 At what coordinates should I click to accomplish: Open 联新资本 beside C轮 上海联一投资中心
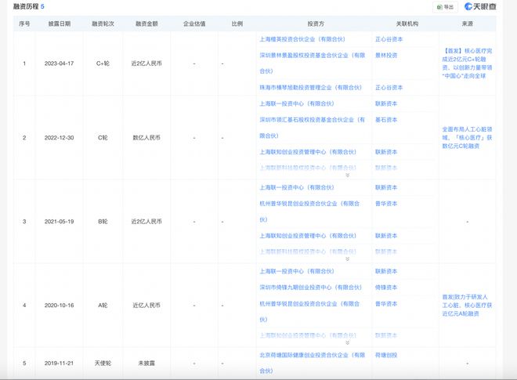coord(386,103)
